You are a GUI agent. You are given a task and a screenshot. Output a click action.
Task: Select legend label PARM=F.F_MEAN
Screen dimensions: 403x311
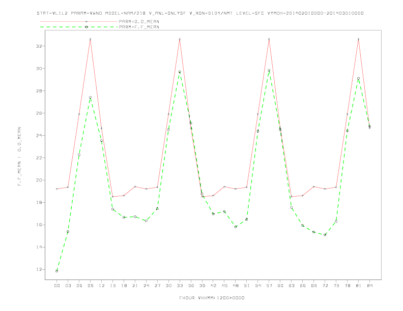(139, 27)
